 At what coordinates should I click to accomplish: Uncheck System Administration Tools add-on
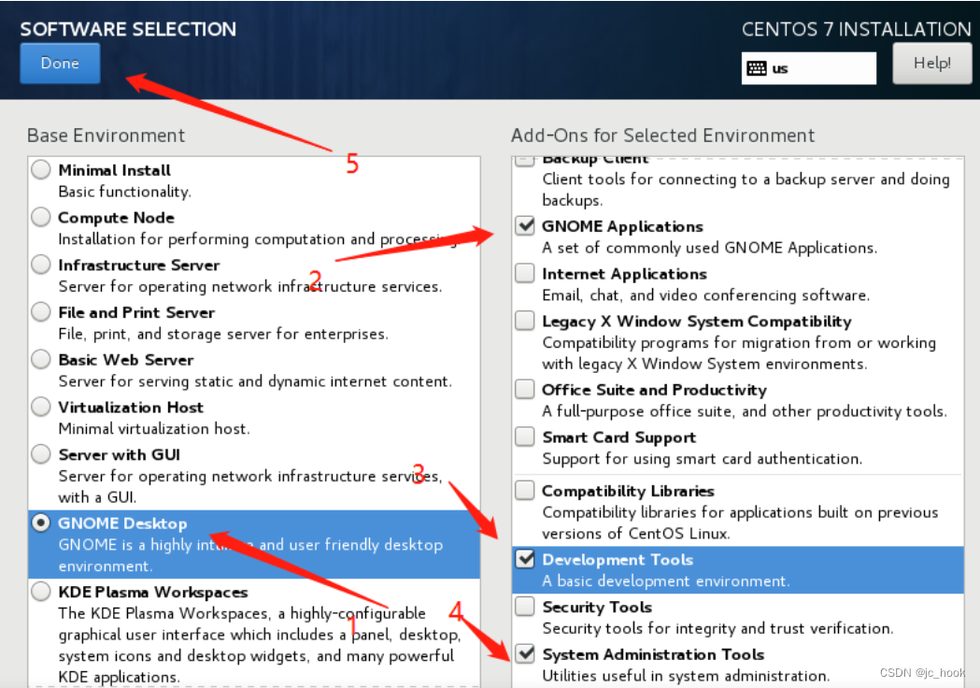[x=525, y=654]
